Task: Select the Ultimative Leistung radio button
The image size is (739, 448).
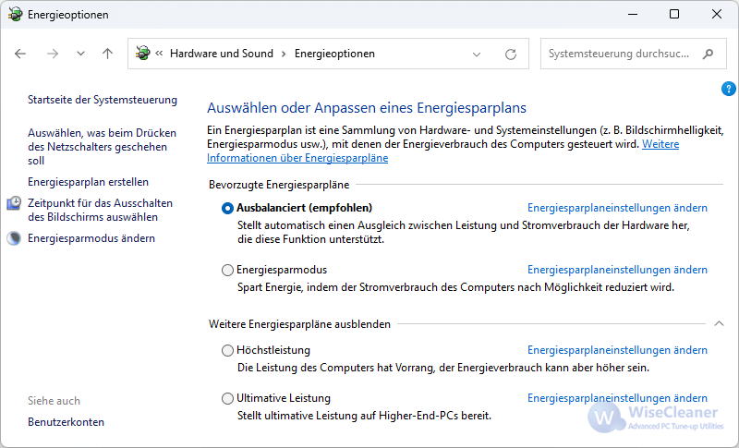Action: [227, 398]
